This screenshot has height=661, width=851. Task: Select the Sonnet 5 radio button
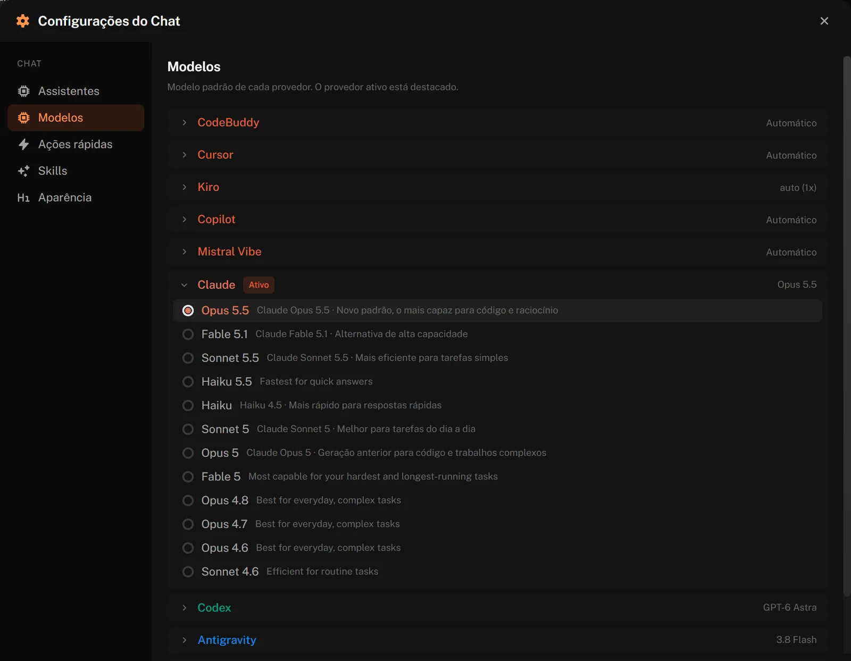click(x=188, y=429)
